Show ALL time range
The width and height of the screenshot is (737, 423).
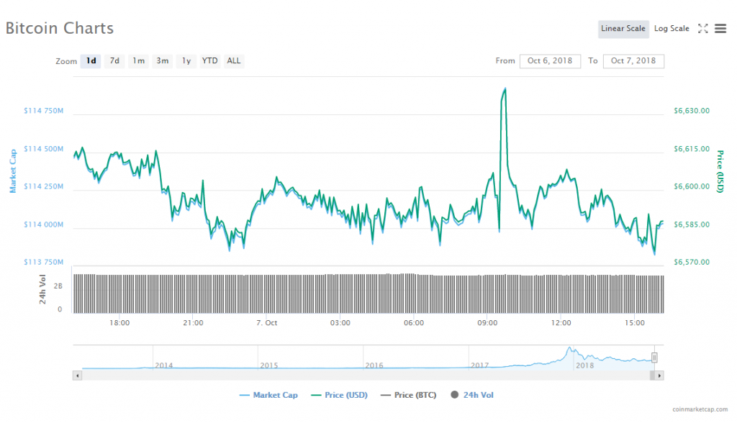click(x=234, y=61)
